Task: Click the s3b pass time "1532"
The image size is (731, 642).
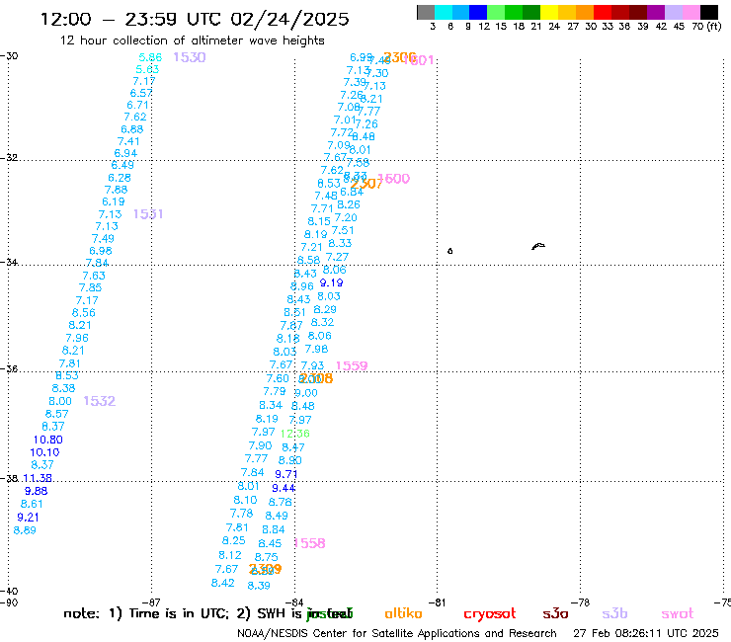Action: click(100, 401)
